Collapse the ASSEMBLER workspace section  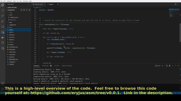(11, 10)
